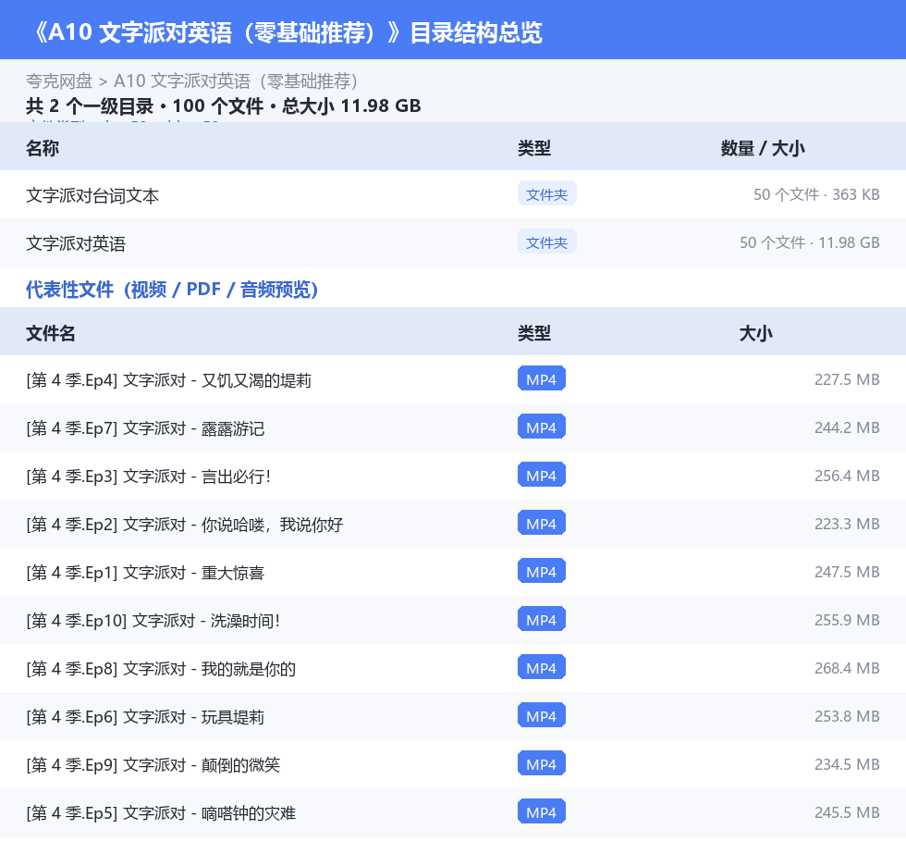
Task: Click the MP4 badge in Ep4 row
Action: 542,378
